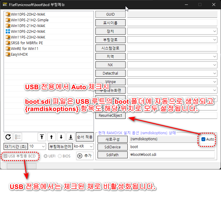Screen dimensions: 221x220
Task: Select the UEFI radio button
Action: coord(45,156)
